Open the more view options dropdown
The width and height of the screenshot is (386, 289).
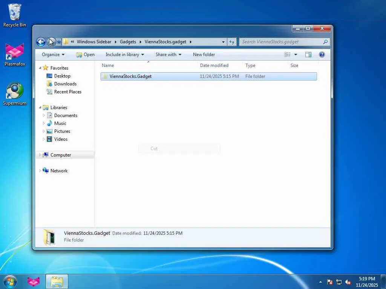[x=296, y=55]
